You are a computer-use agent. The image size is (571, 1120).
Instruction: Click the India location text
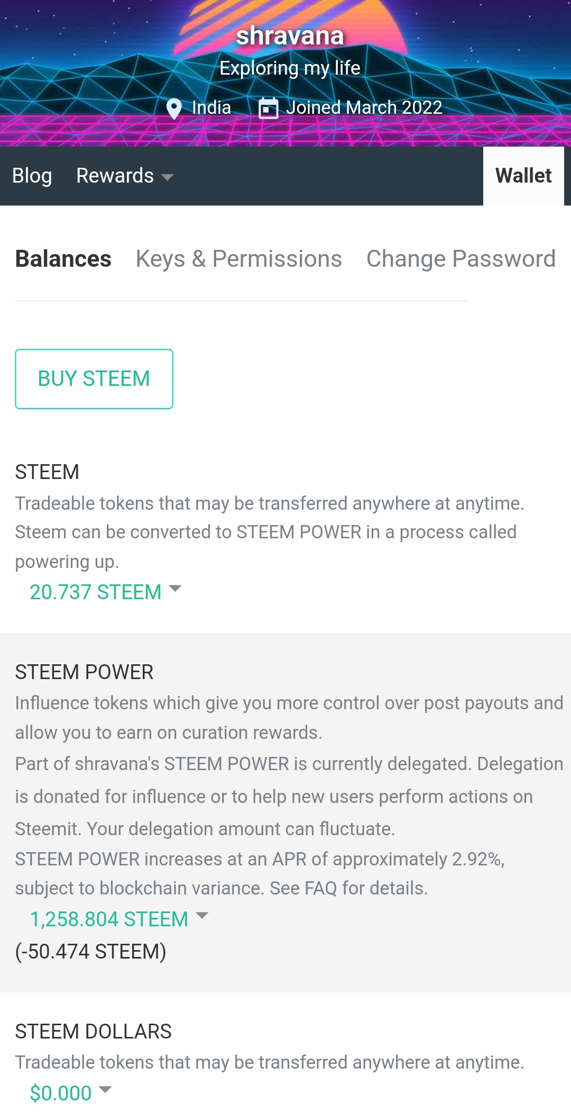211,107
